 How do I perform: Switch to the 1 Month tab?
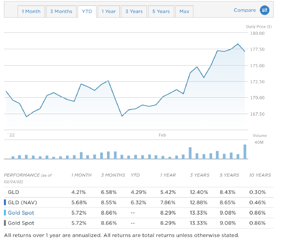pos(31,11)
